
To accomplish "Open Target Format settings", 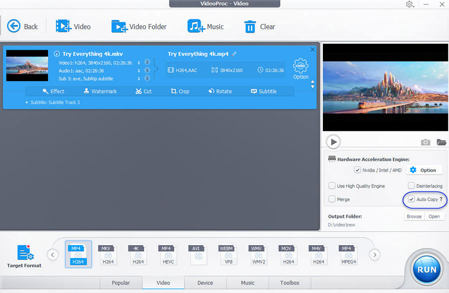I will click(24, 256).
